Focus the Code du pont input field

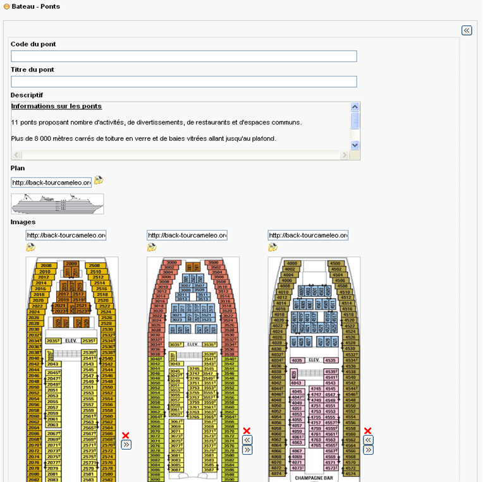point(183,57)
